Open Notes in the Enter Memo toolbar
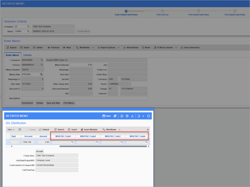250x187 pixels. pos(146,48)
